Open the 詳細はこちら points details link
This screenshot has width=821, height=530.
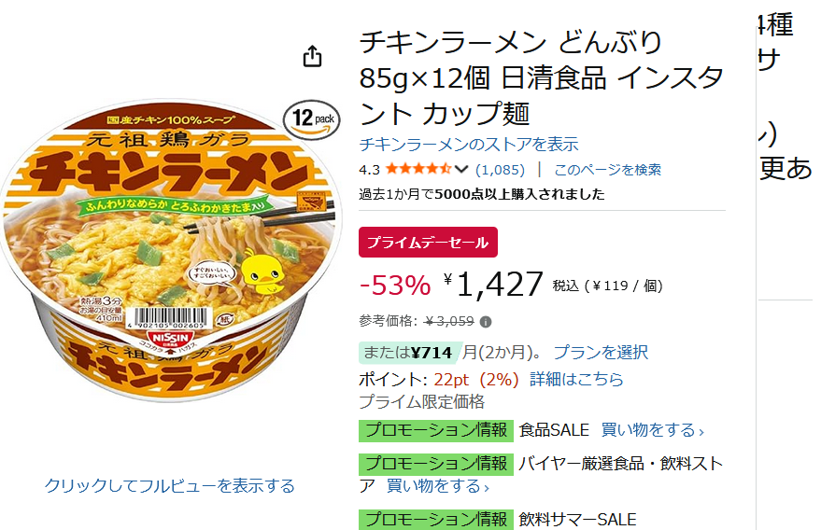[576, 379]
